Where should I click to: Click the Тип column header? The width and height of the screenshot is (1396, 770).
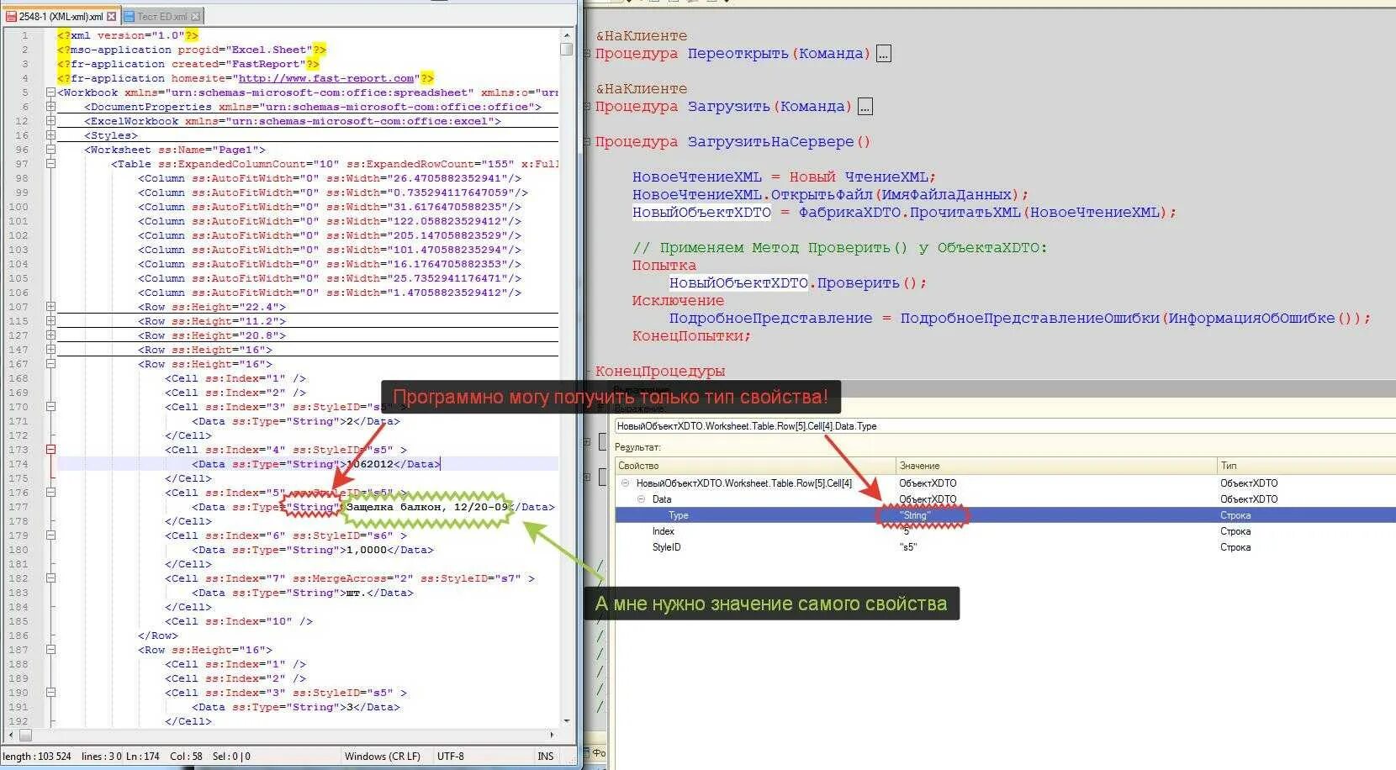click(x=1306, y=466)
